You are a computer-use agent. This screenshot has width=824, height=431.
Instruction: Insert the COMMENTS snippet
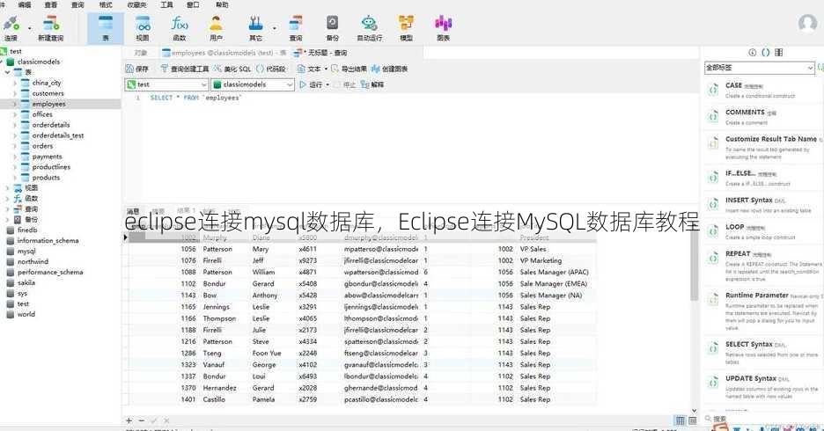pyautogui.click(x=763, y=117)
